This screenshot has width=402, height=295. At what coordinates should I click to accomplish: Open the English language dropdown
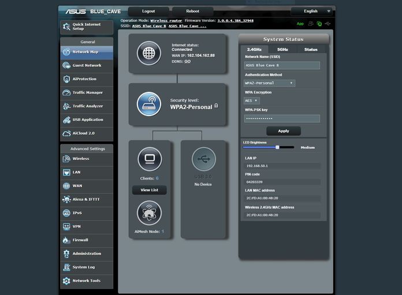(x=311, y=12)
